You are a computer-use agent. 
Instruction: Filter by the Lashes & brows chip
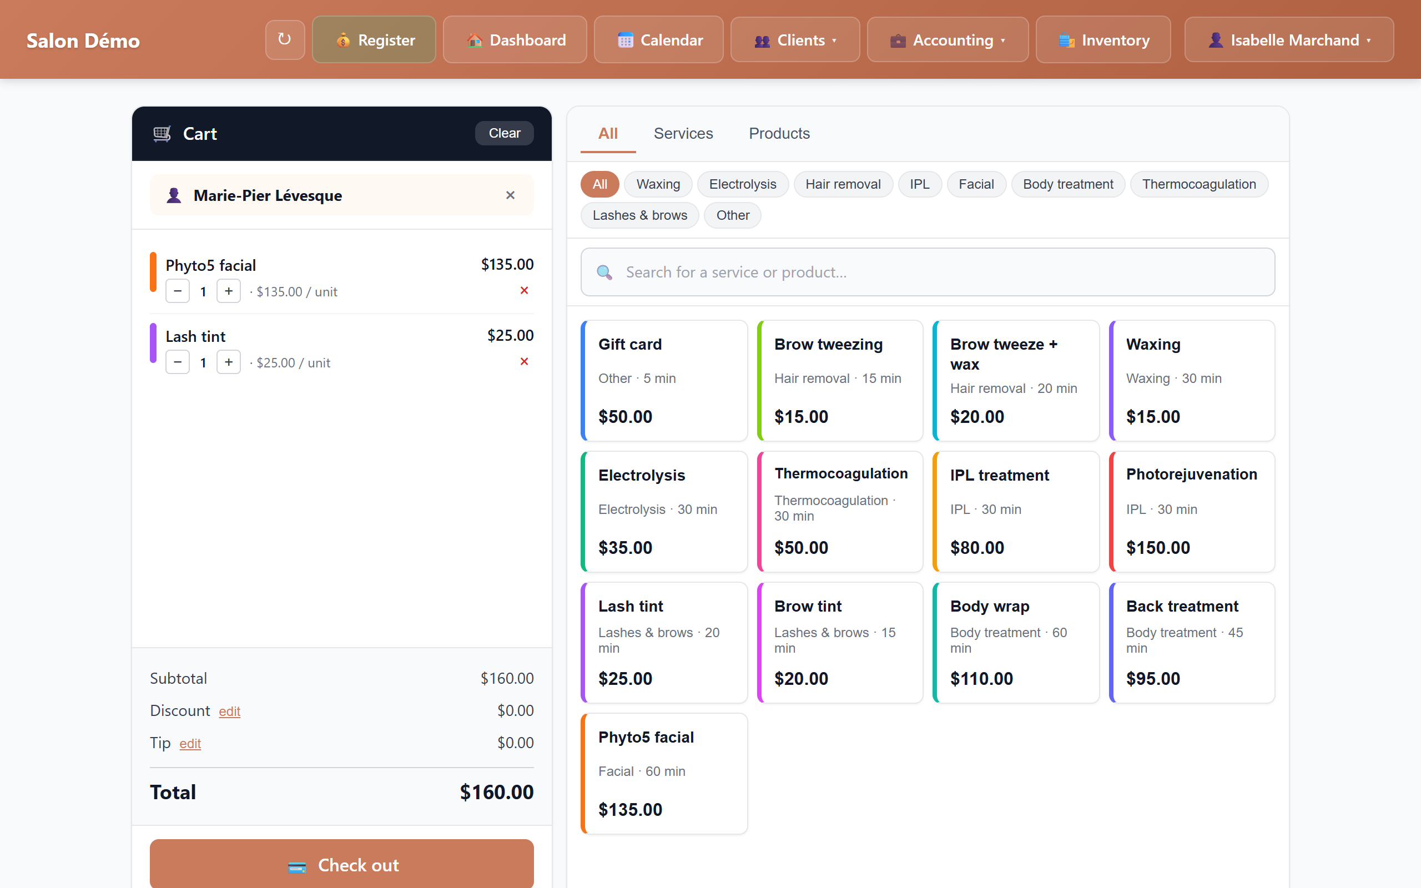pos(639,215)
